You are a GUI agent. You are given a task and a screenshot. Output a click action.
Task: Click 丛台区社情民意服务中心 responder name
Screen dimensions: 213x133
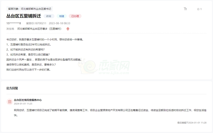(28, 100)
